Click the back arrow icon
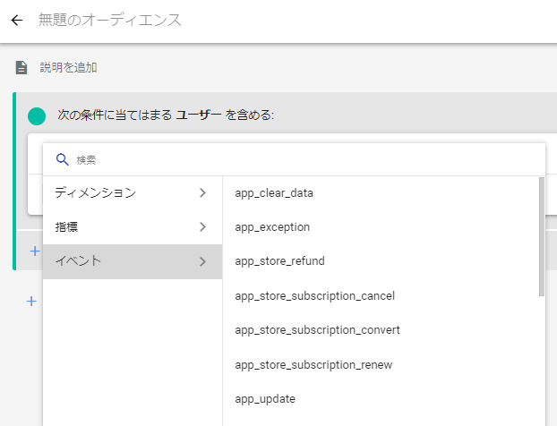This screenshot has height=426, width=557. [x=17, y=21]
